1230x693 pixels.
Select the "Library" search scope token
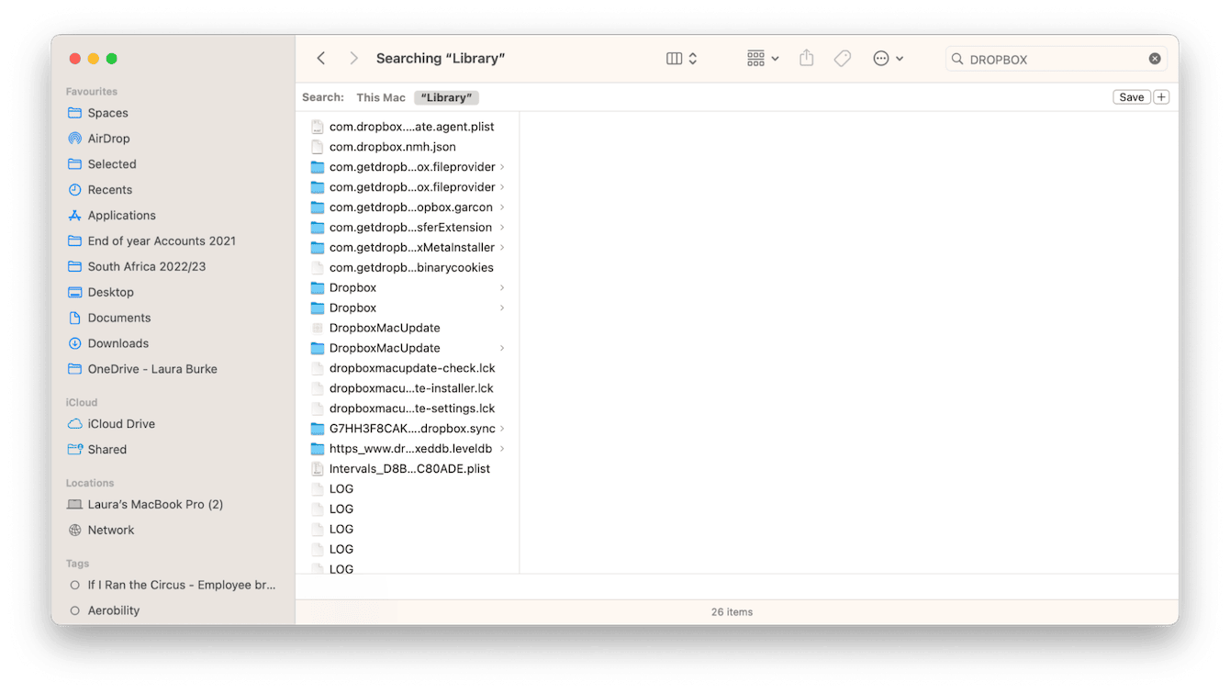coord(446,96)
